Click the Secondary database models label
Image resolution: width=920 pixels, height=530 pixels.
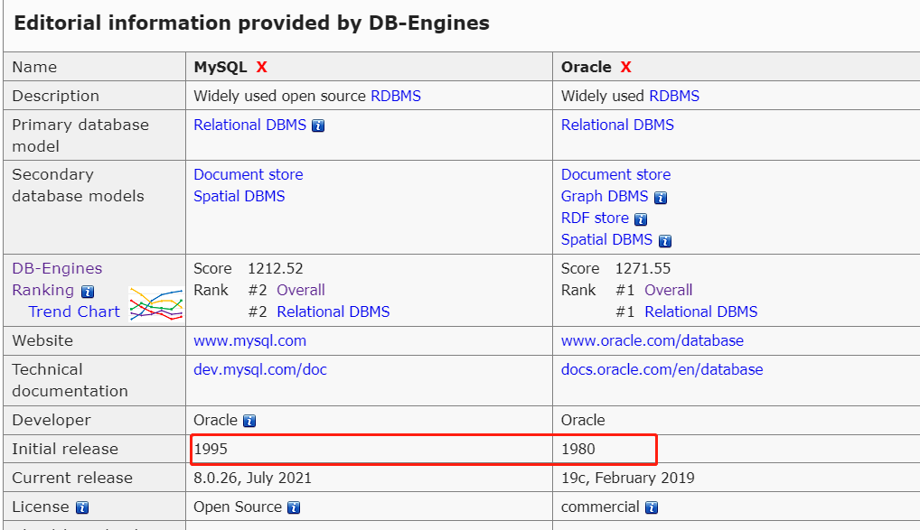pos(78,185)
